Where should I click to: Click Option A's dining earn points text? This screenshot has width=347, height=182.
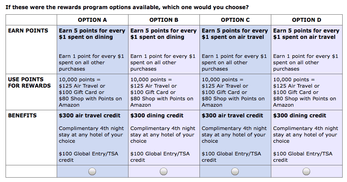click(x=92, y=34)
